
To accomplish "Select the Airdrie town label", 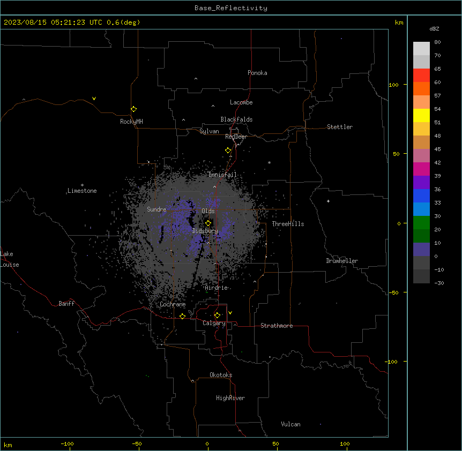I will [x=217, y=288].
